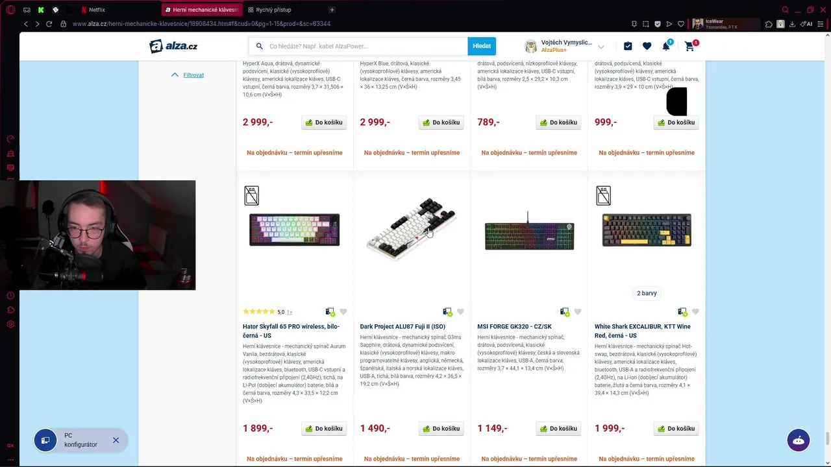Open the browser ad blocker shield
The image size is (831, 467).
pyautogui.click(x=658, y=24)
